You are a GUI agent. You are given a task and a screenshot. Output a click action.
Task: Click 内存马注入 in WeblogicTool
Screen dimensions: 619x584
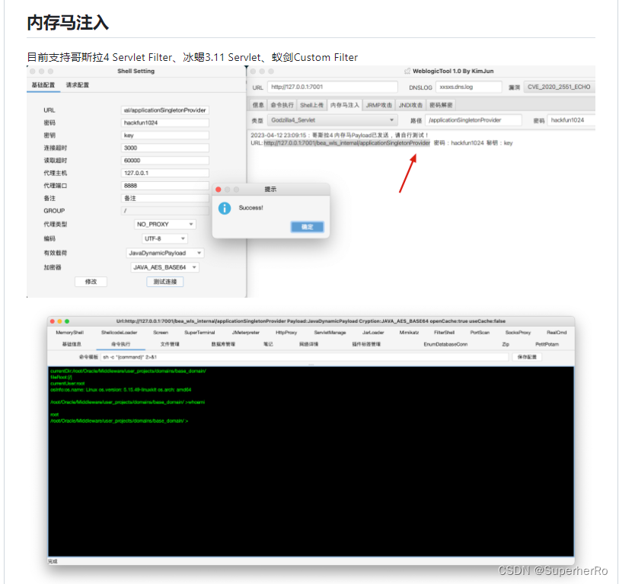[346, 105]
